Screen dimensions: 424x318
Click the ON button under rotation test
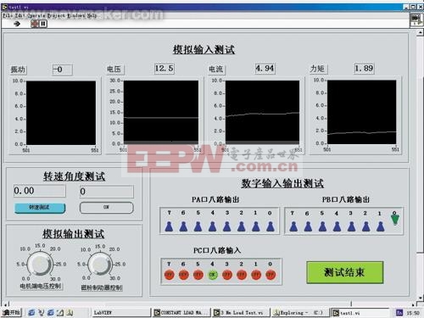106,208
